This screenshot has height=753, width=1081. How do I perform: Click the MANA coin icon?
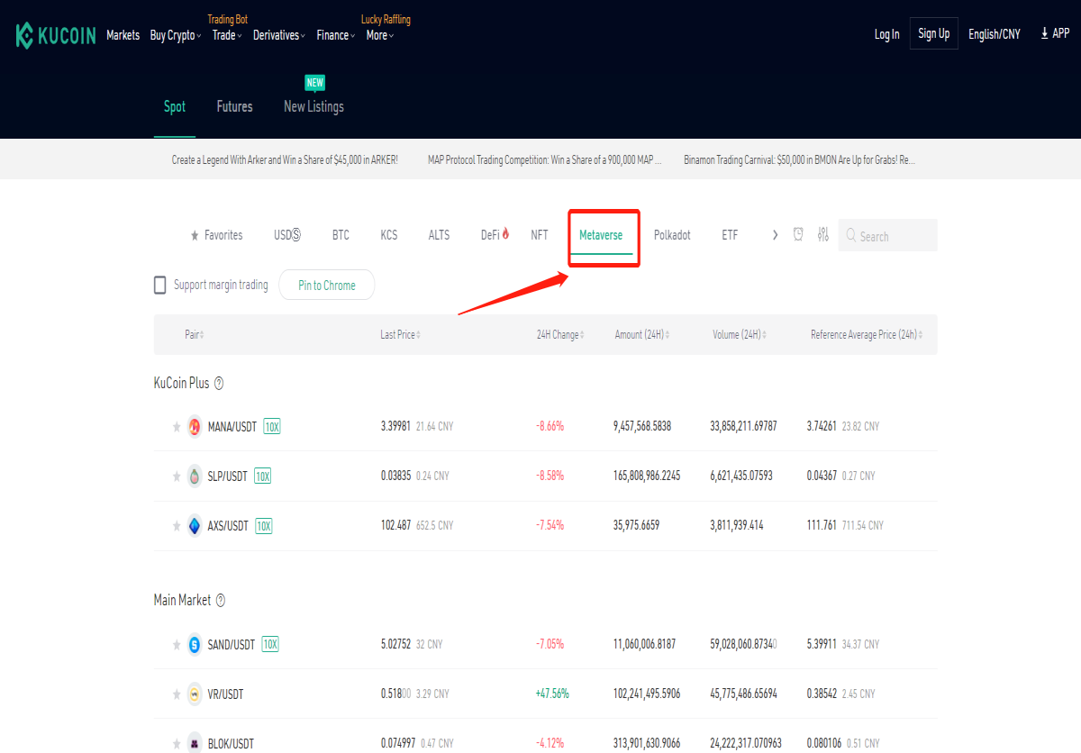click(194, 427)
